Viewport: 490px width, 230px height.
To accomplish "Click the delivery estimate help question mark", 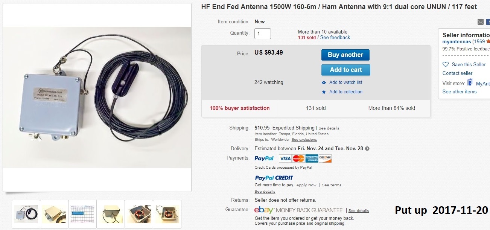I will click(367, 149).
